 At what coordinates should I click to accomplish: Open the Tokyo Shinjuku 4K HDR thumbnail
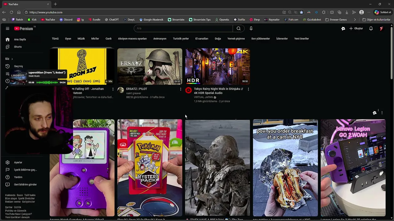[x=218, y=66]
